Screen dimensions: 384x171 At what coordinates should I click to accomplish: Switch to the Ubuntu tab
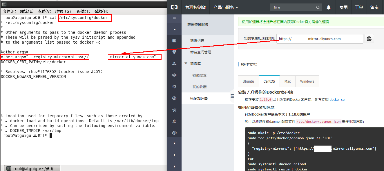248,81
